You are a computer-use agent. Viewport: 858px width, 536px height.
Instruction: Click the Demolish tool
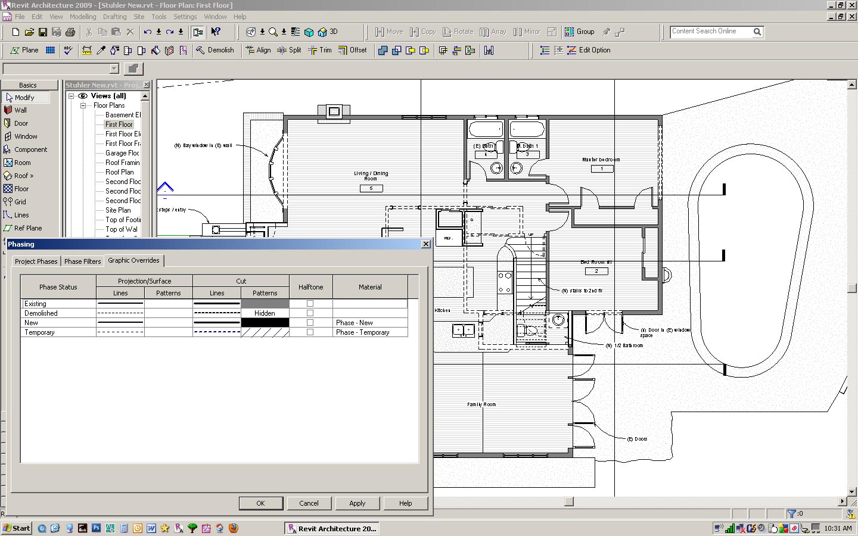[215, 50]
